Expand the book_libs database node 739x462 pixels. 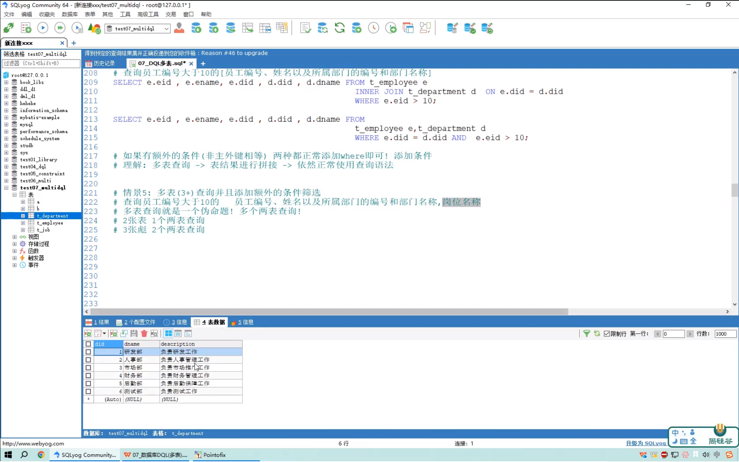coord(6,82)
